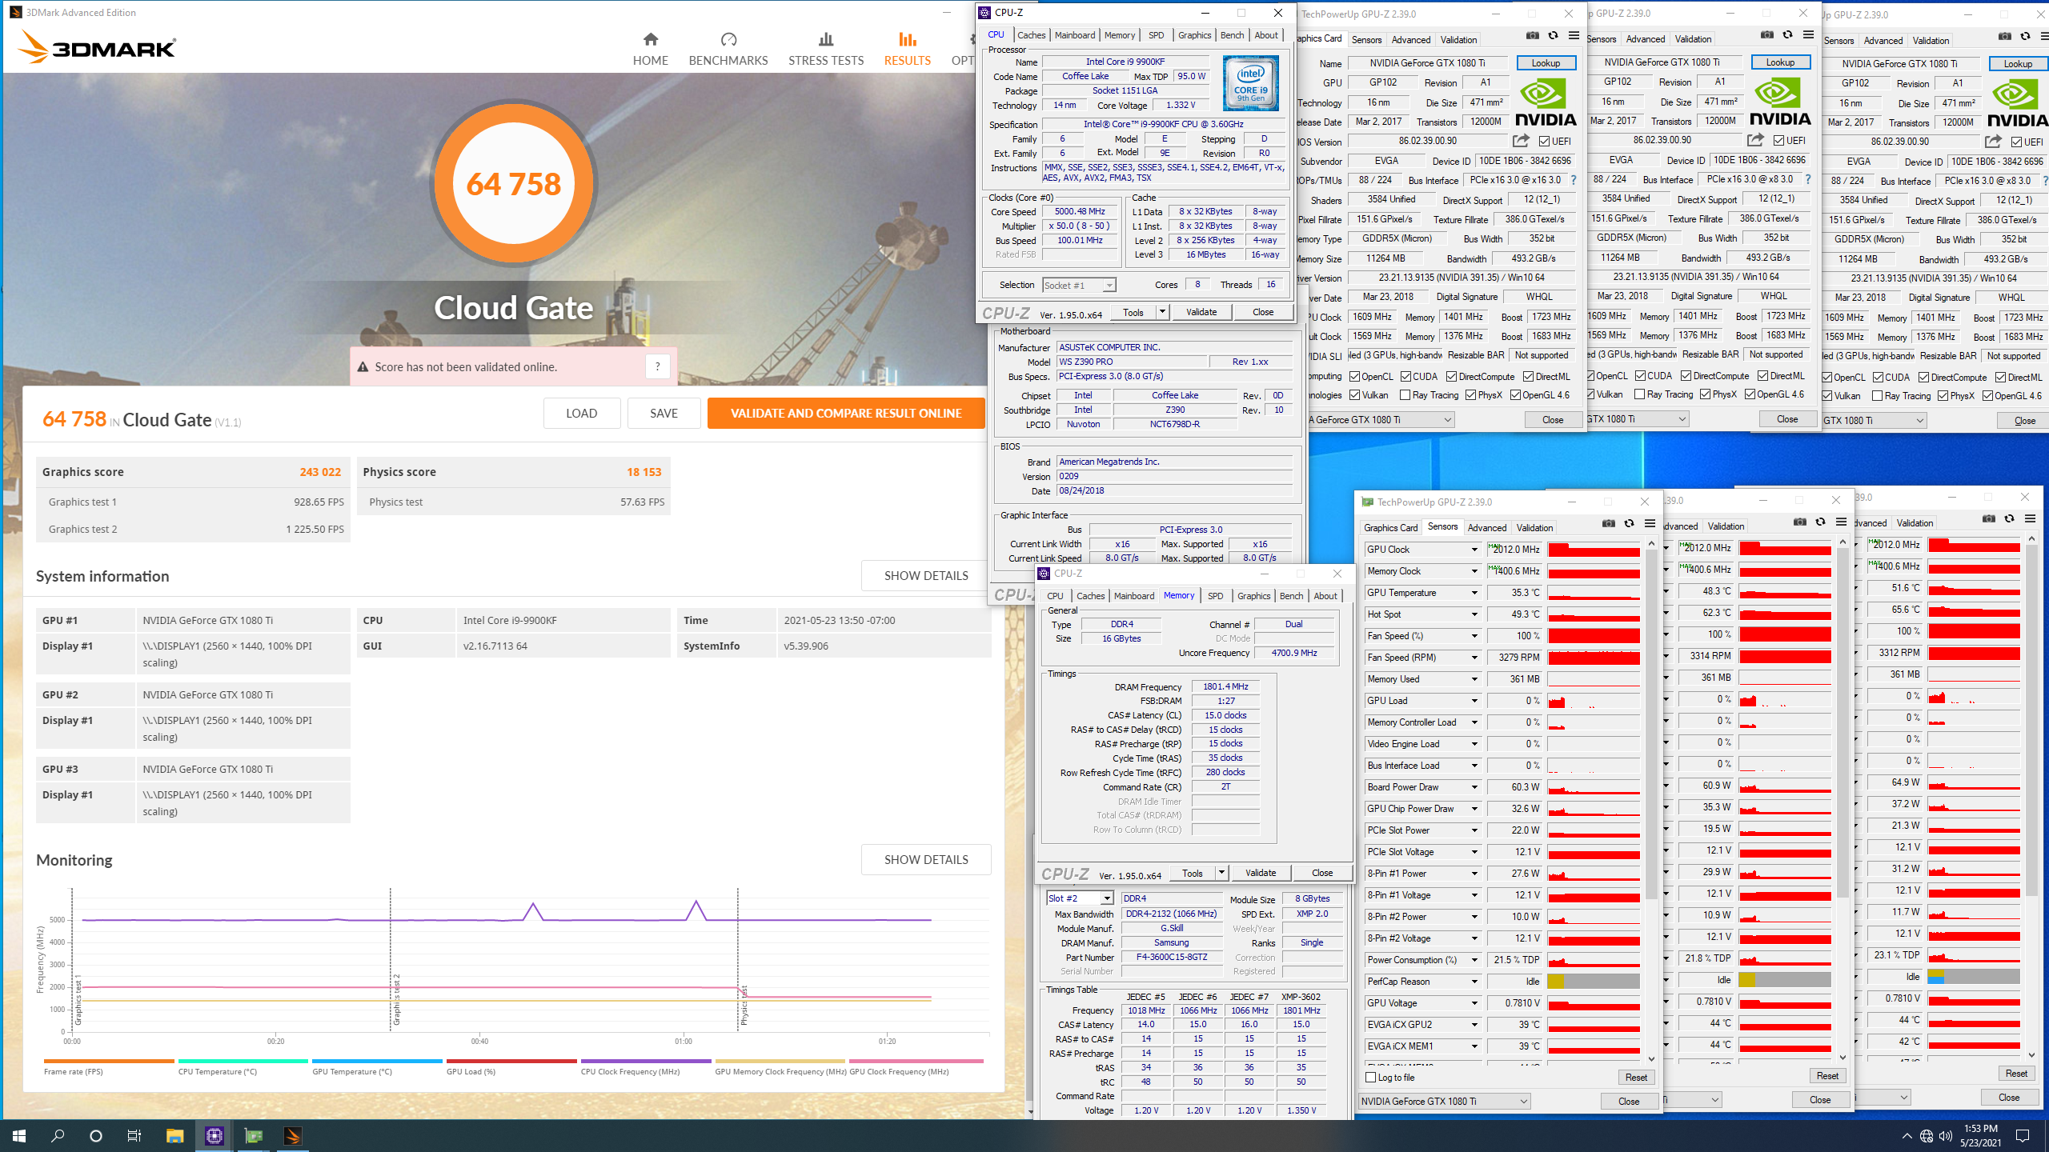This screenshot has width=2049, height=1152.
Task: Switch to Bench tab in top CPU-Z window
Action: coord(1232,35)
